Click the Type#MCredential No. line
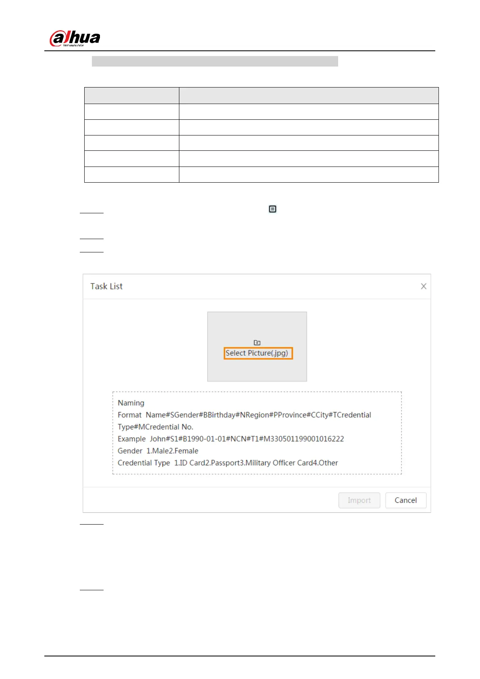Image resolution: width=480 pixels, height=679 pixels. [155, 427]
